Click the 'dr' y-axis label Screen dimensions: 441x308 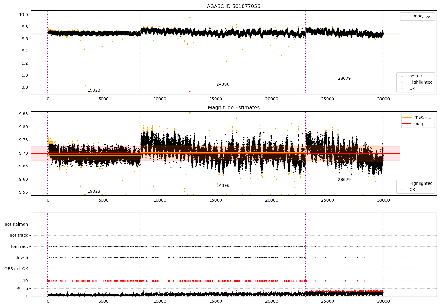pos(19,288)
